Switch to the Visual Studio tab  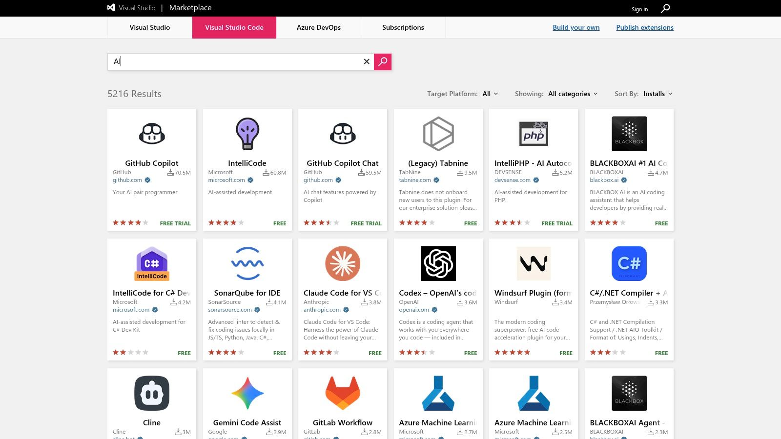(x=149, y=27)
